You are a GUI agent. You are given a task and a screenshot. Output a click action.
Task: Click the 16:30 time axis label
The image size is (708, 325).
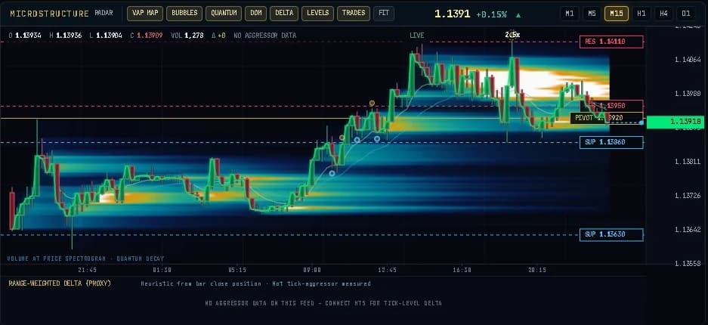(462, 270)
